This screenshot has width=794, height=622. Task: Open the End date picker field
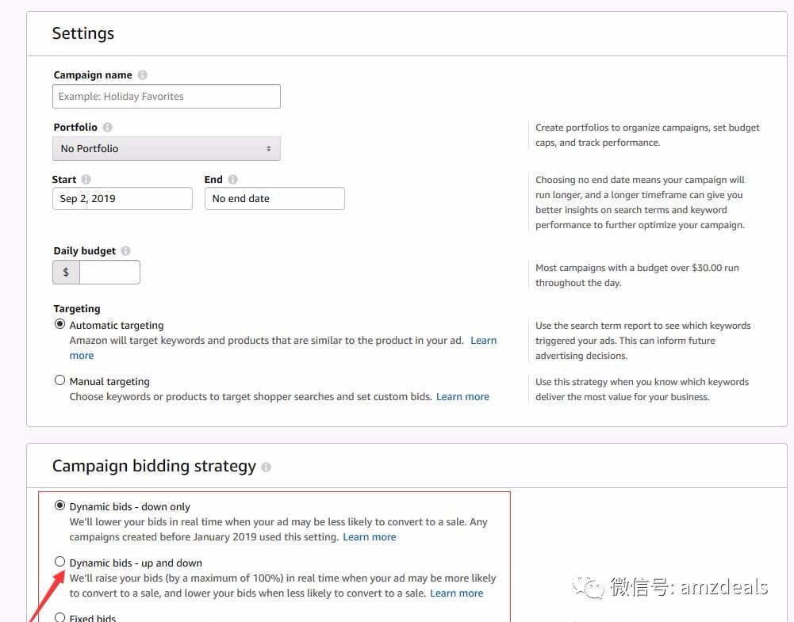point(274,199)
